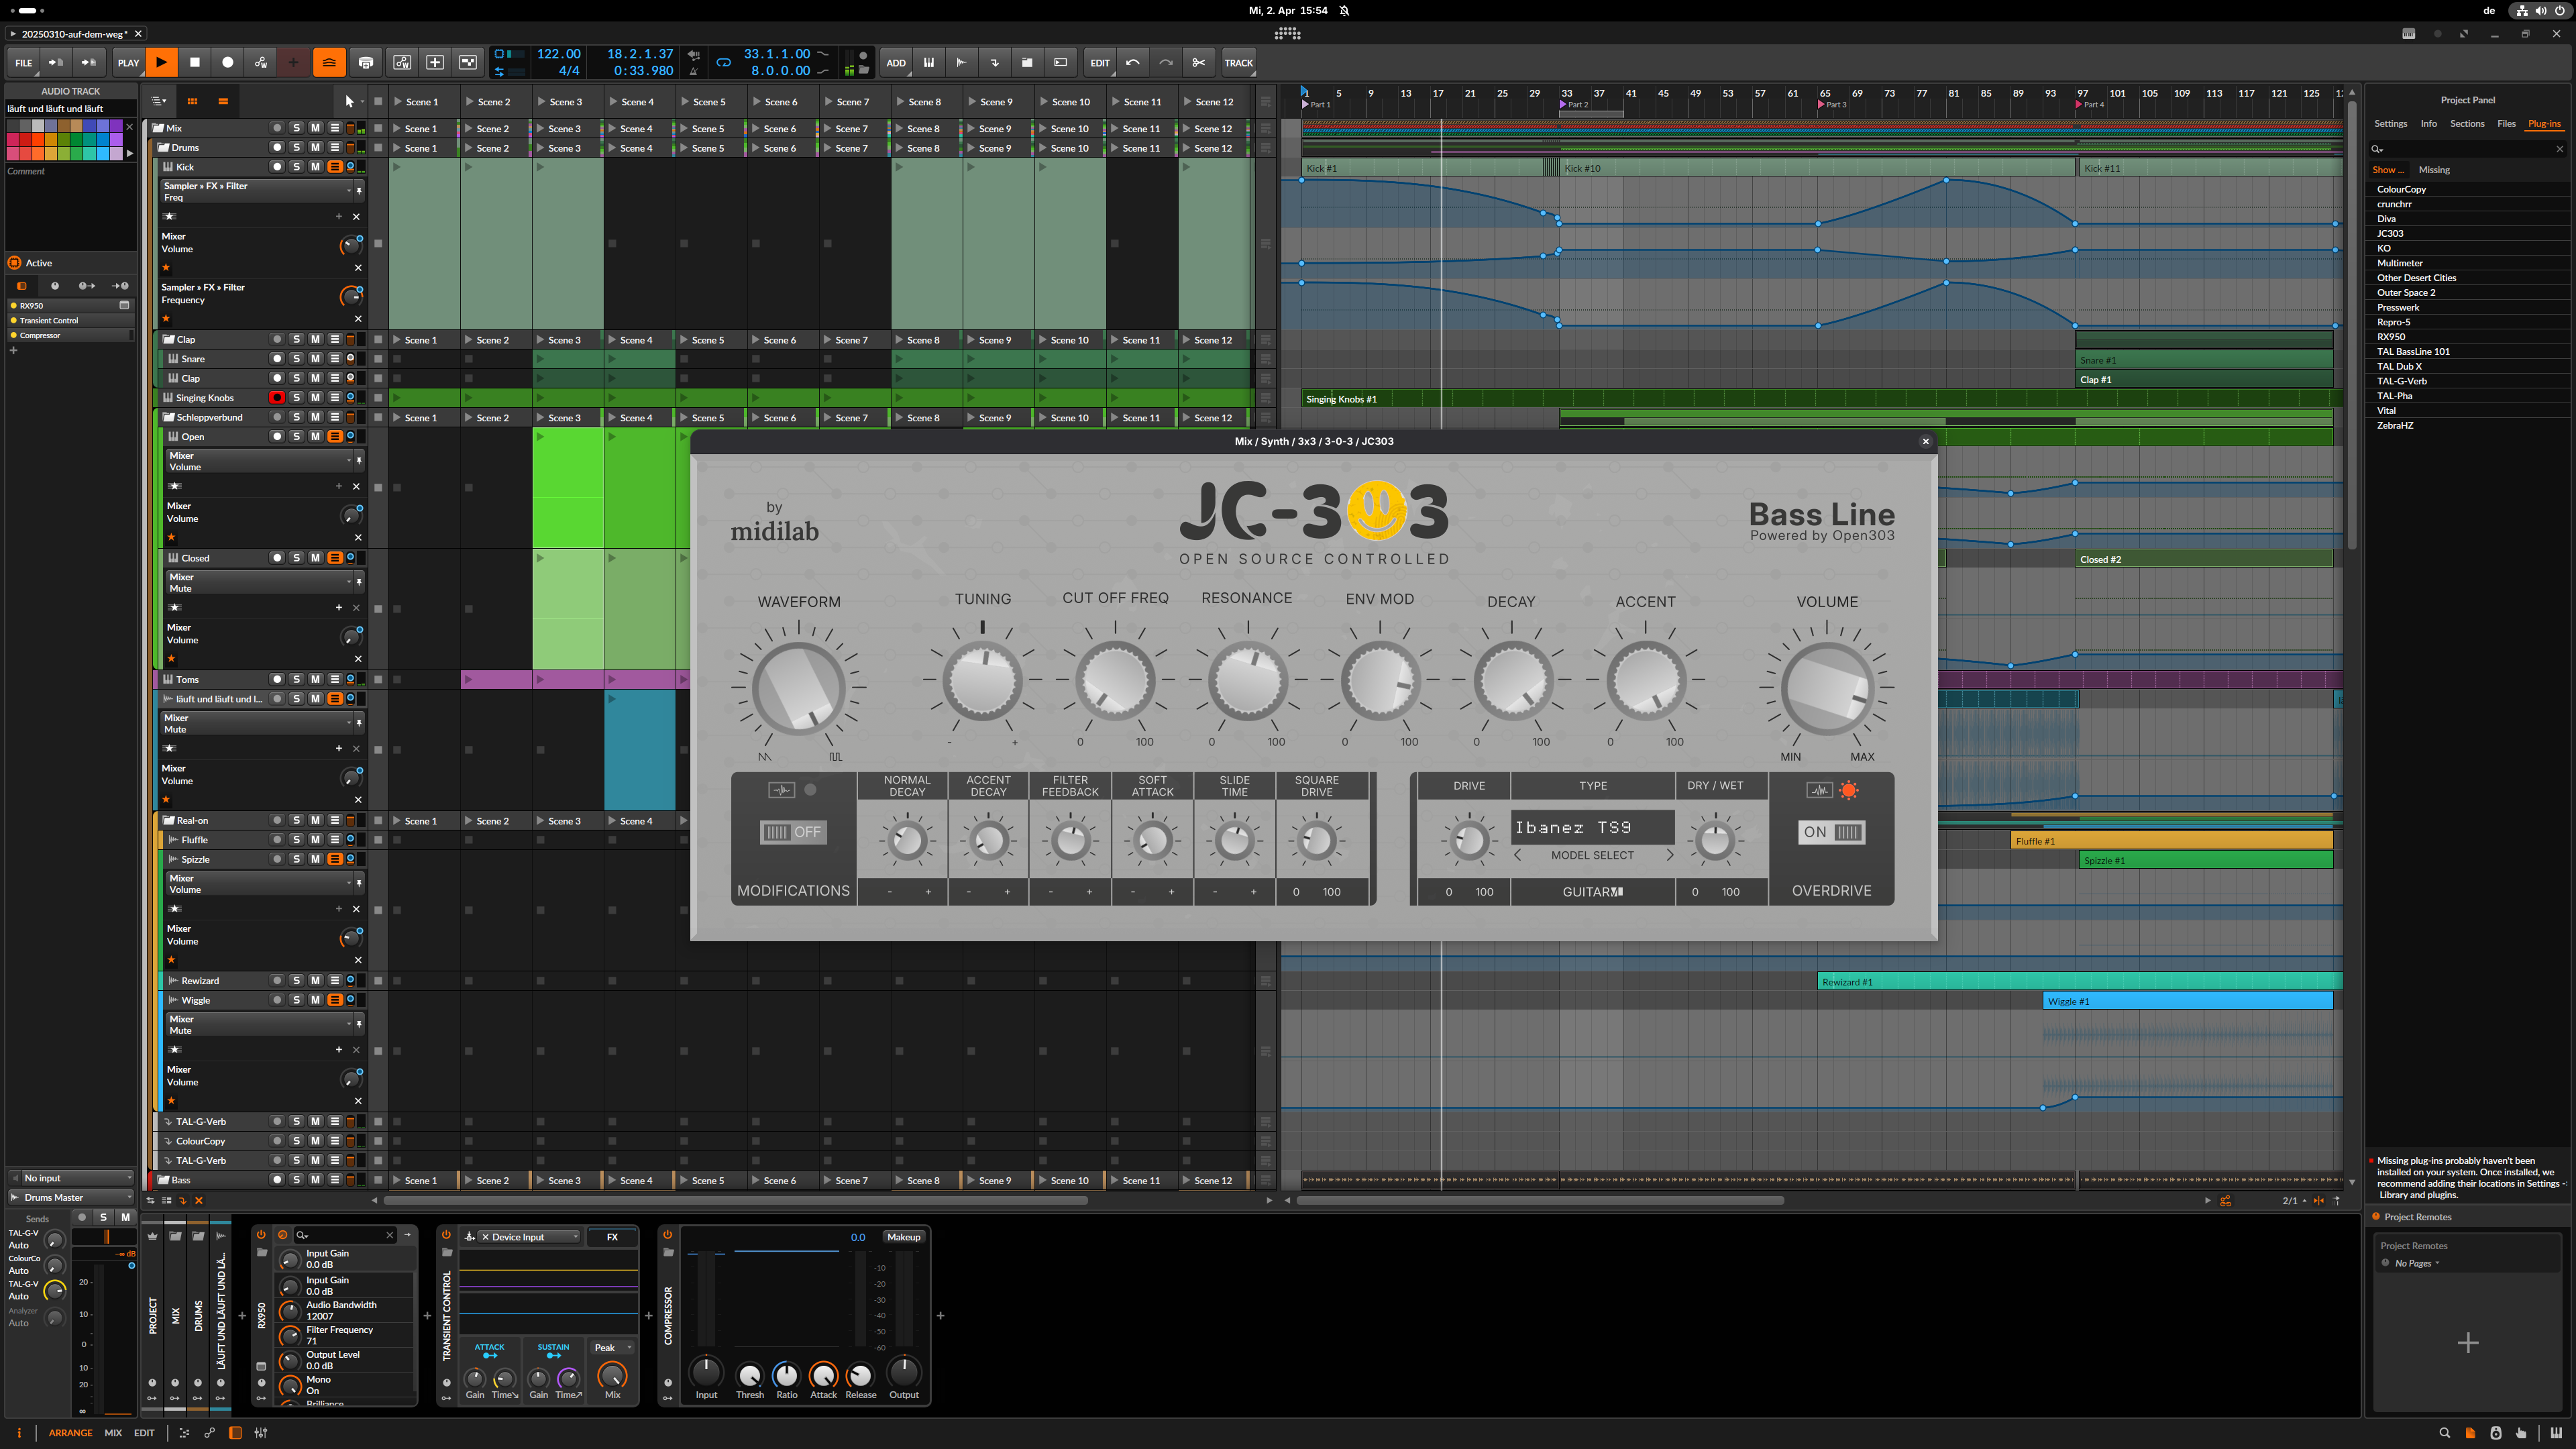Collapse the Drums group folder

(x=164, y=148)
